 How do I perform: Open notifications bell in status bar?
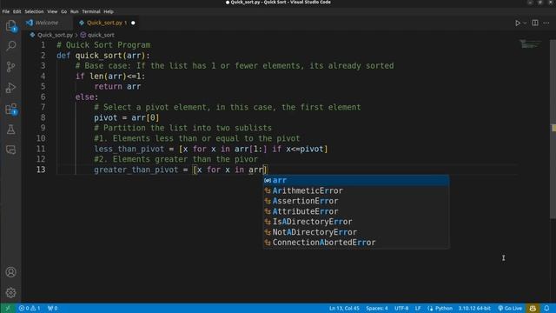(x=546, y=308)
